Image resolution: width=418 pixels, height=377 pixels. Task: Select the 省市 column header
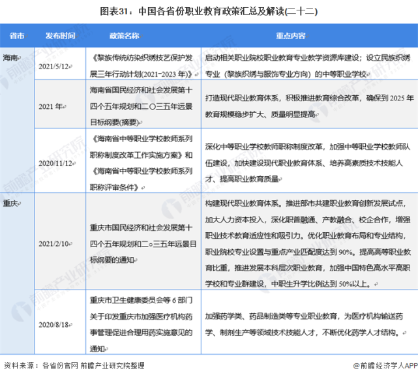tap(17, 36)
